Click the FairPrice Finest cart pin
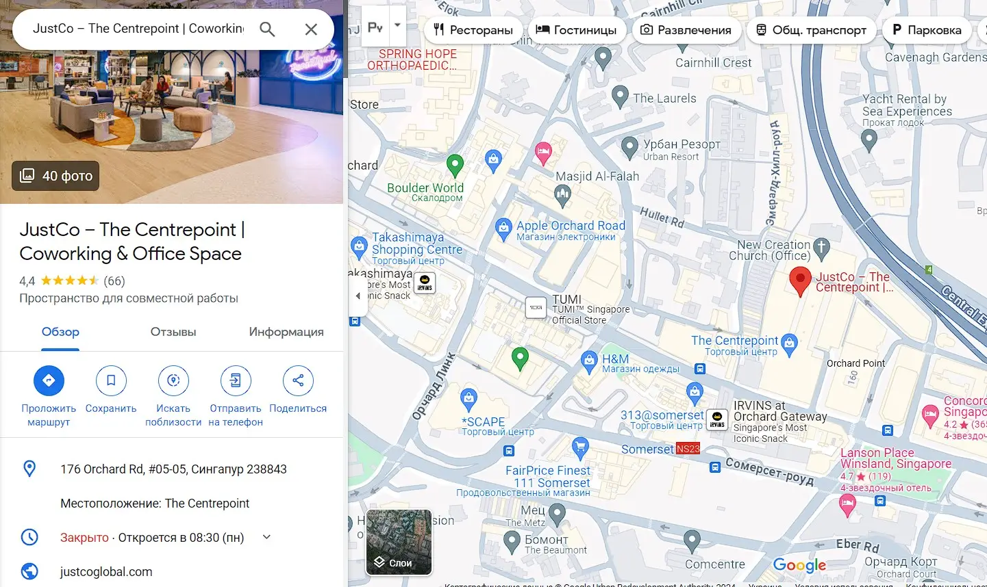Screen dimensions: 987x587 point(580,448)
